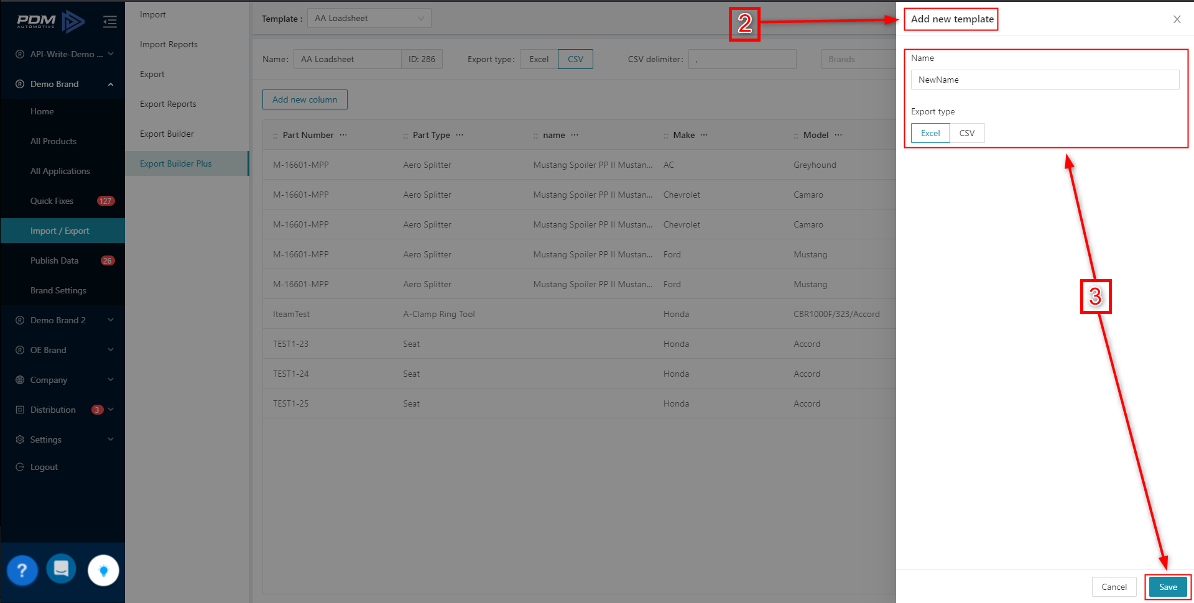The width and height of the screenshot is (1194, 603).
Task: Expand the OE Brand menu
Action: pyautogui.click(x=63, y=350)
